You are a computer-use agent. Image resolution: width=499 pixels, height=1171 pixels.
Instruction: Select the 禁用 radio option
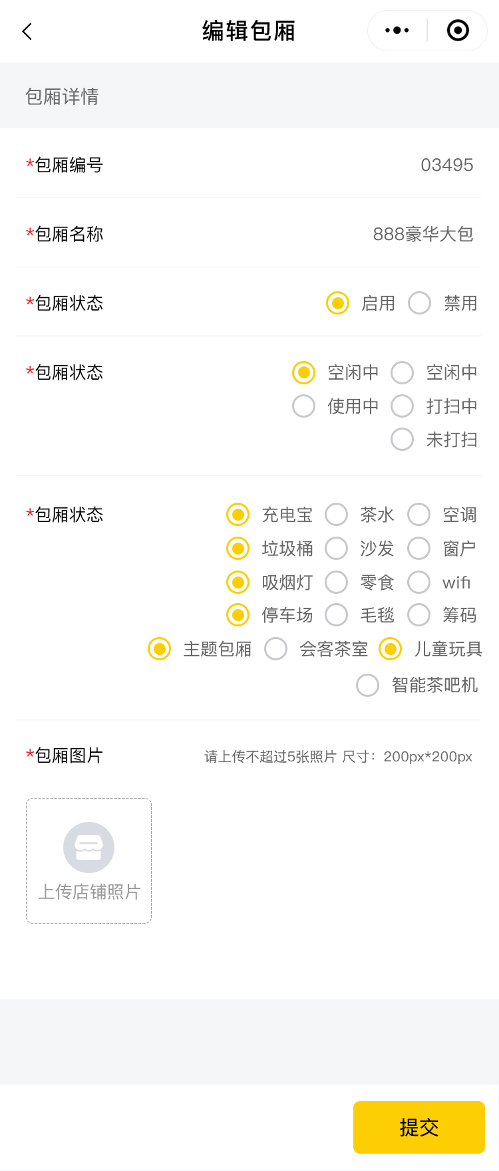coord(420,303)
